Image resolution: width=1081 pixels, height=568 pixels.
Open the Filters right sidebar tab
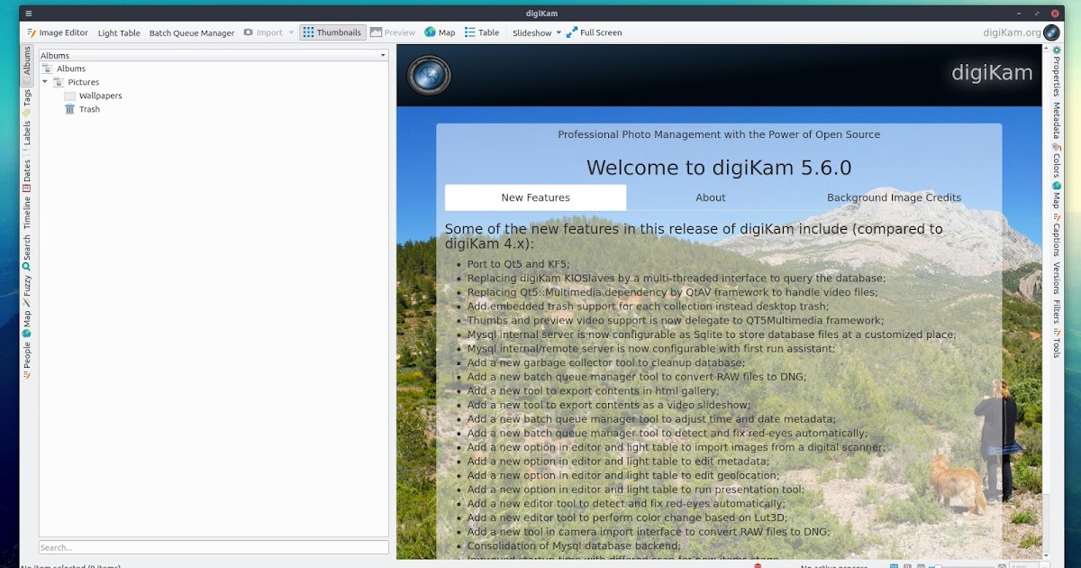tap(1057, 313)
